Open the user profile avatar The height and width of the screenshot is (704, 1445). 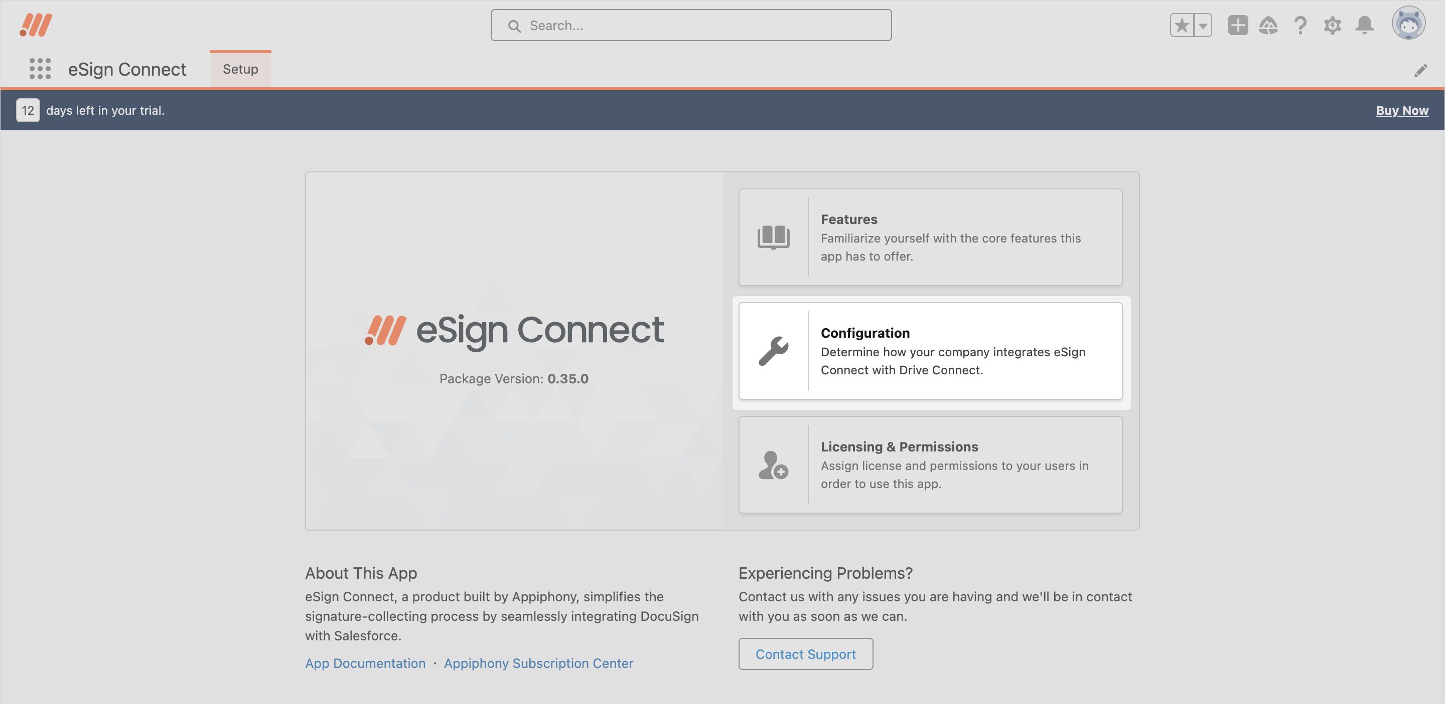1408,24
